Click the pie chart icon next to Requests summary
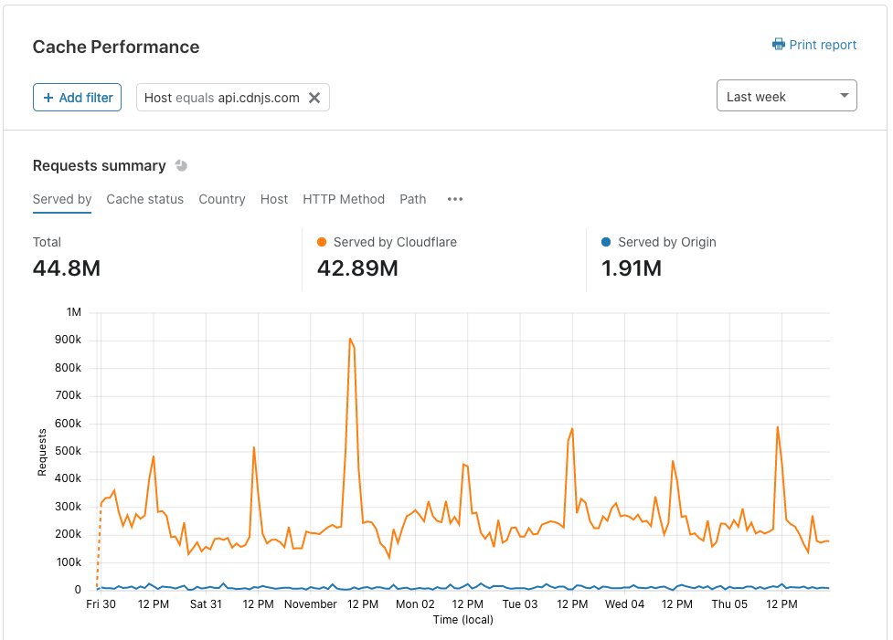This screenshot has width=893, height=640. pos(181,165)
